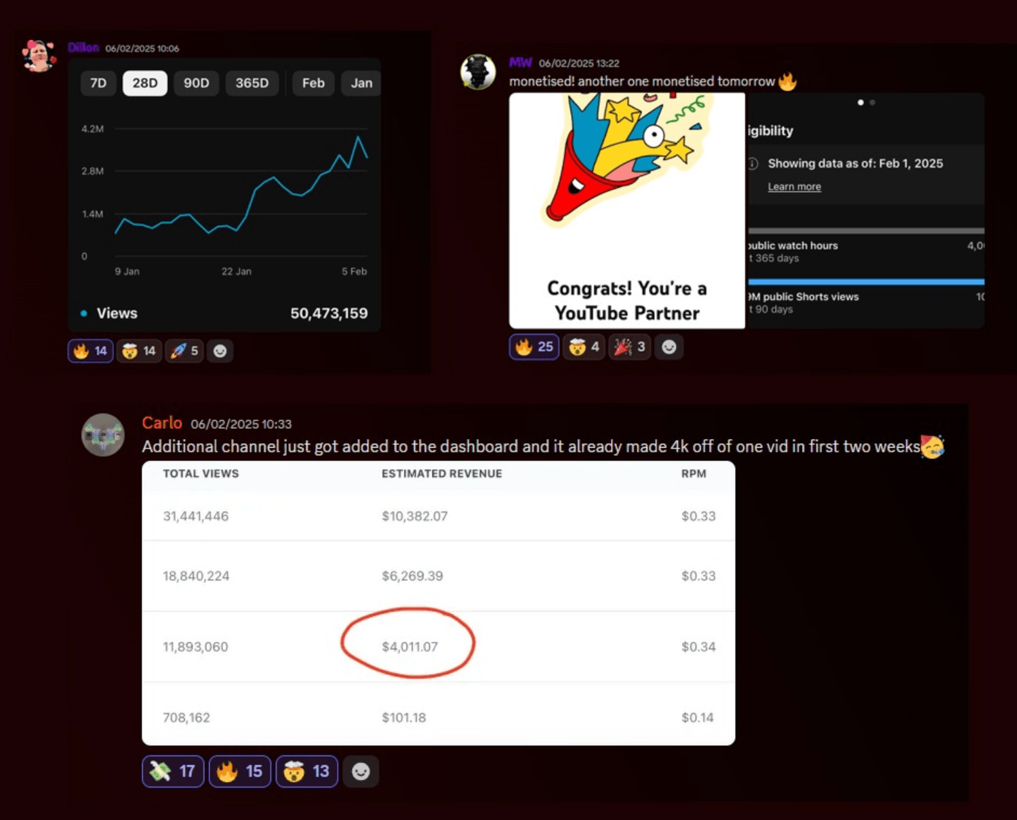The image size is (1017, 820).
Task: Click the ESTIMATED REVENUE column header
Action: tap(442, 474)
